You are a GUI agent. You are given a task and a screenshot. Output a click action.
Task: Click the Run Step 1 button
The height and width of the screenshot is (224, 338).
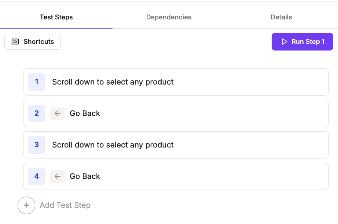(302, 42)
